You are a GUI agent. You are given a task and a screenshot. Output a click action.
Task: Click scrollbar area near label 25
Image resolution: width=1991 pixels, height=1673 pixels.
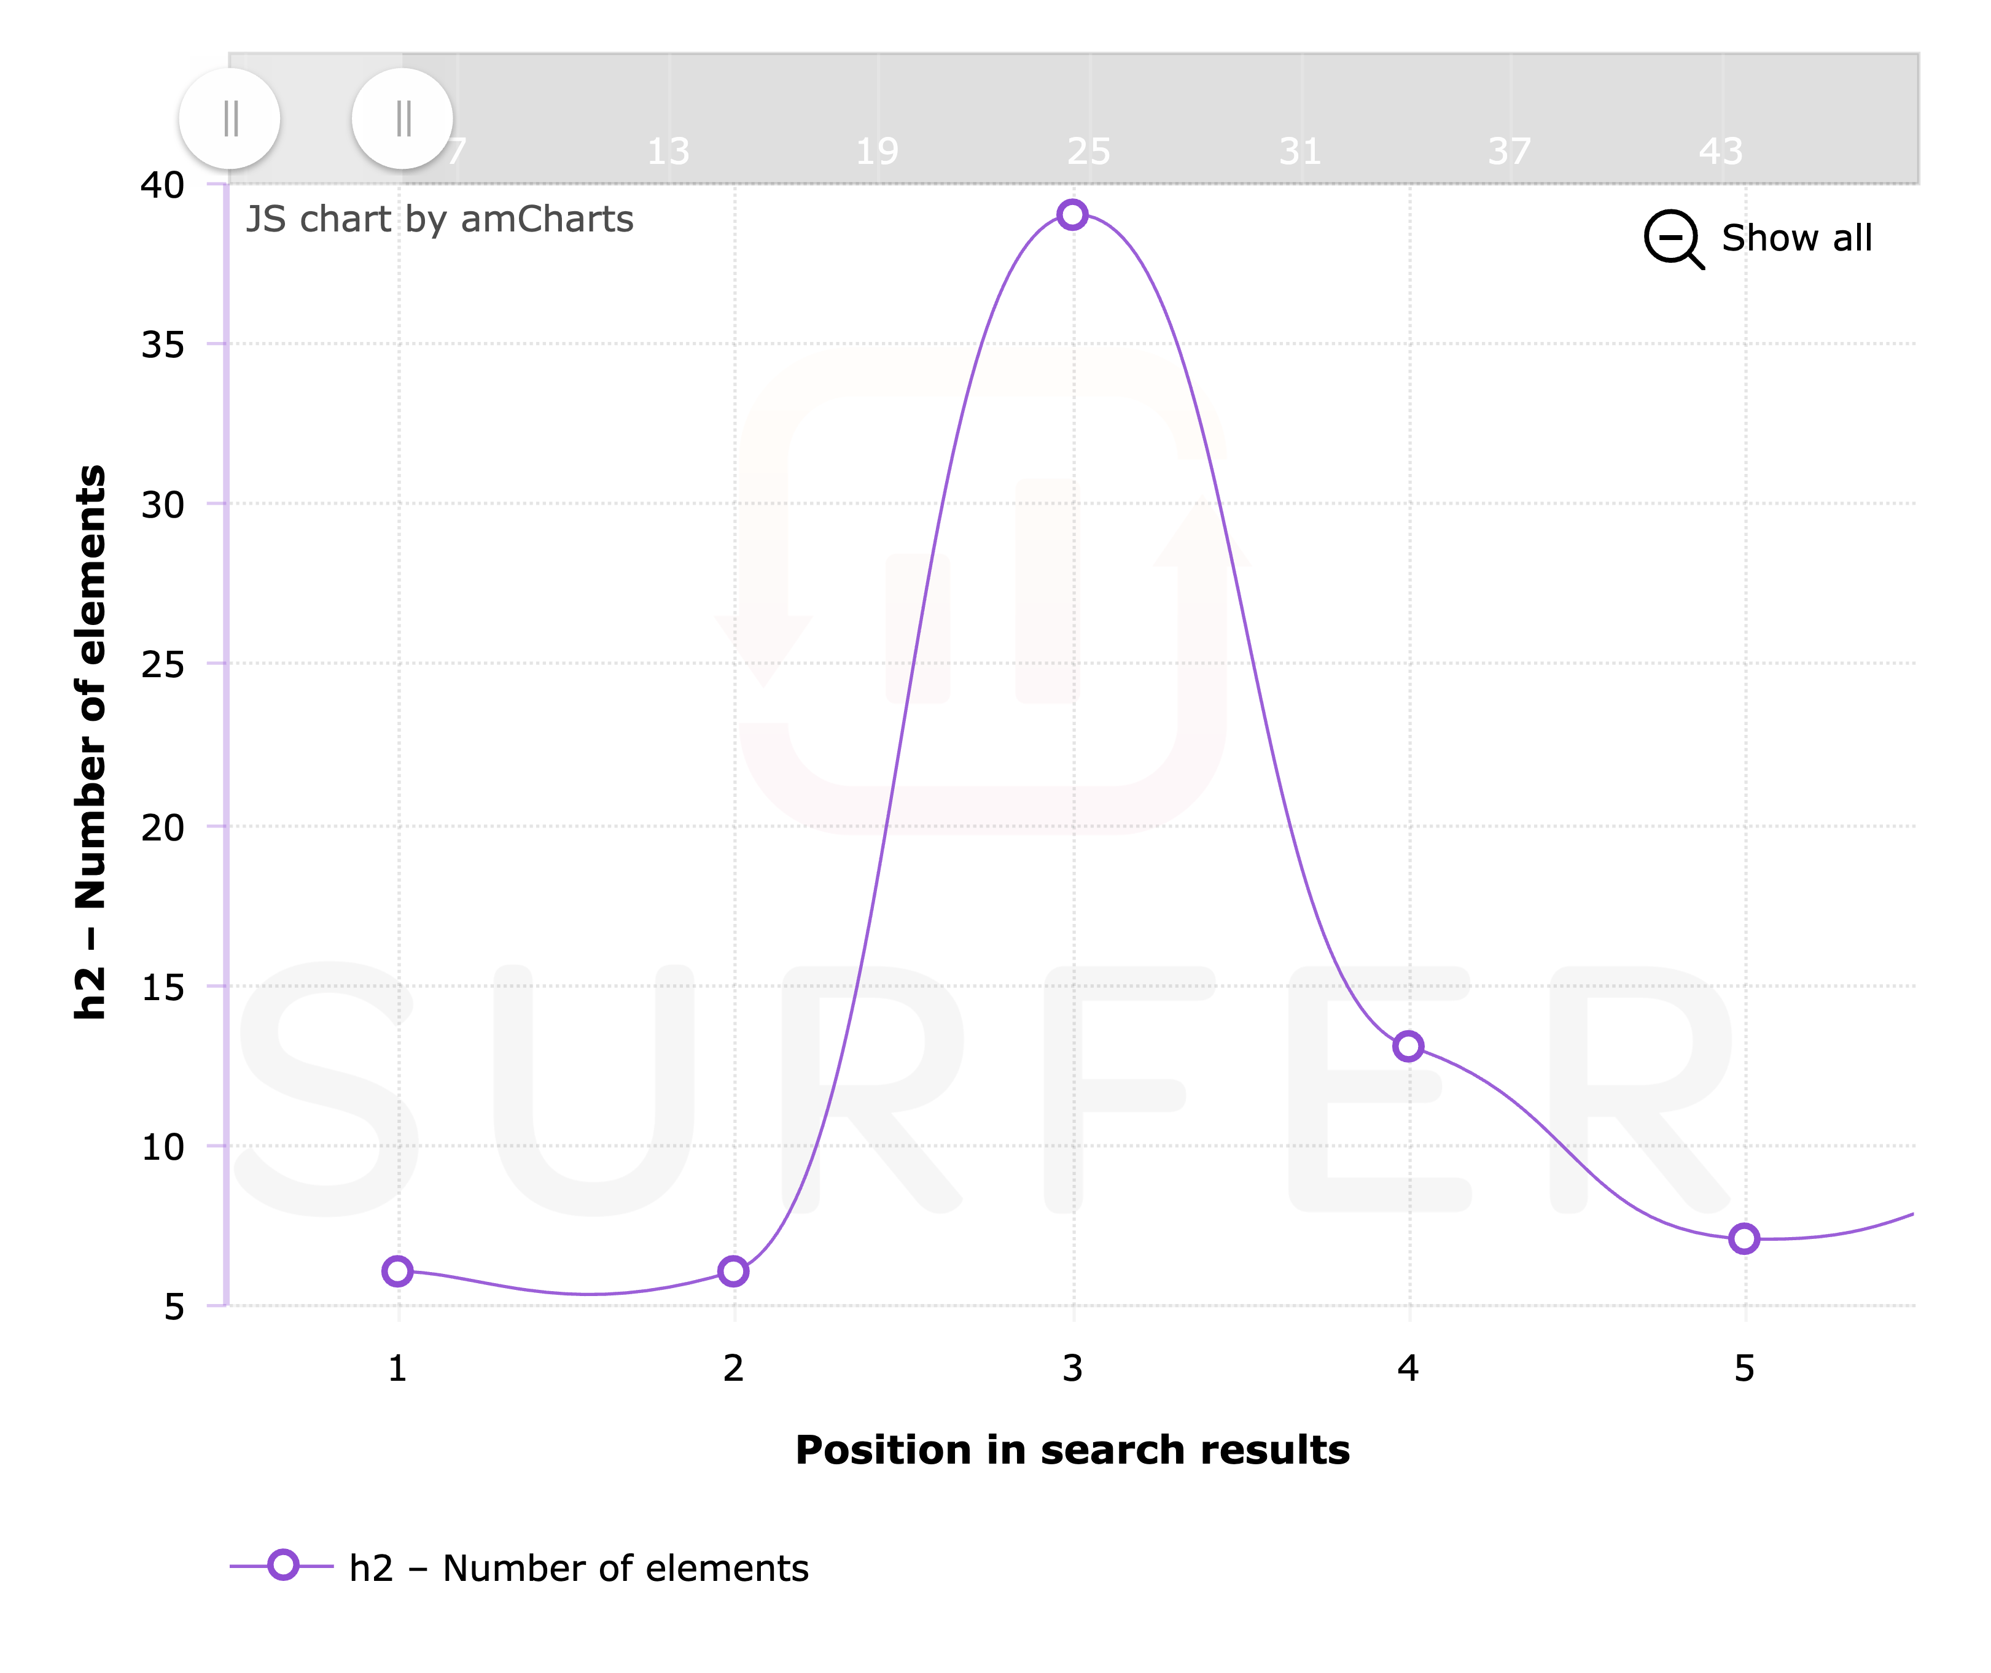(1088, 151)
